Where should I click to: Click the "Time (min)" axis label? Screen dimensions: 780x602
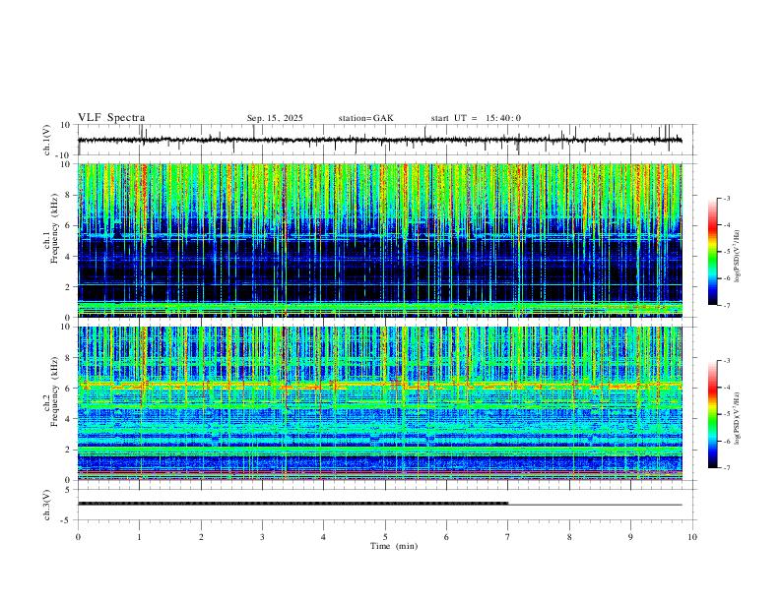394,546
